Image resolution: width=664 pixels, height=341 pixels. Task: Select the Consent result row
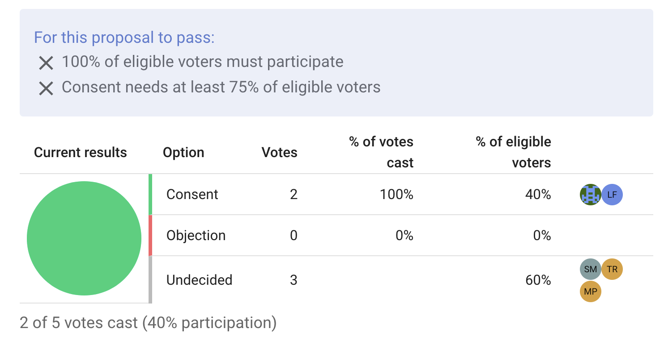coord(192,194)
